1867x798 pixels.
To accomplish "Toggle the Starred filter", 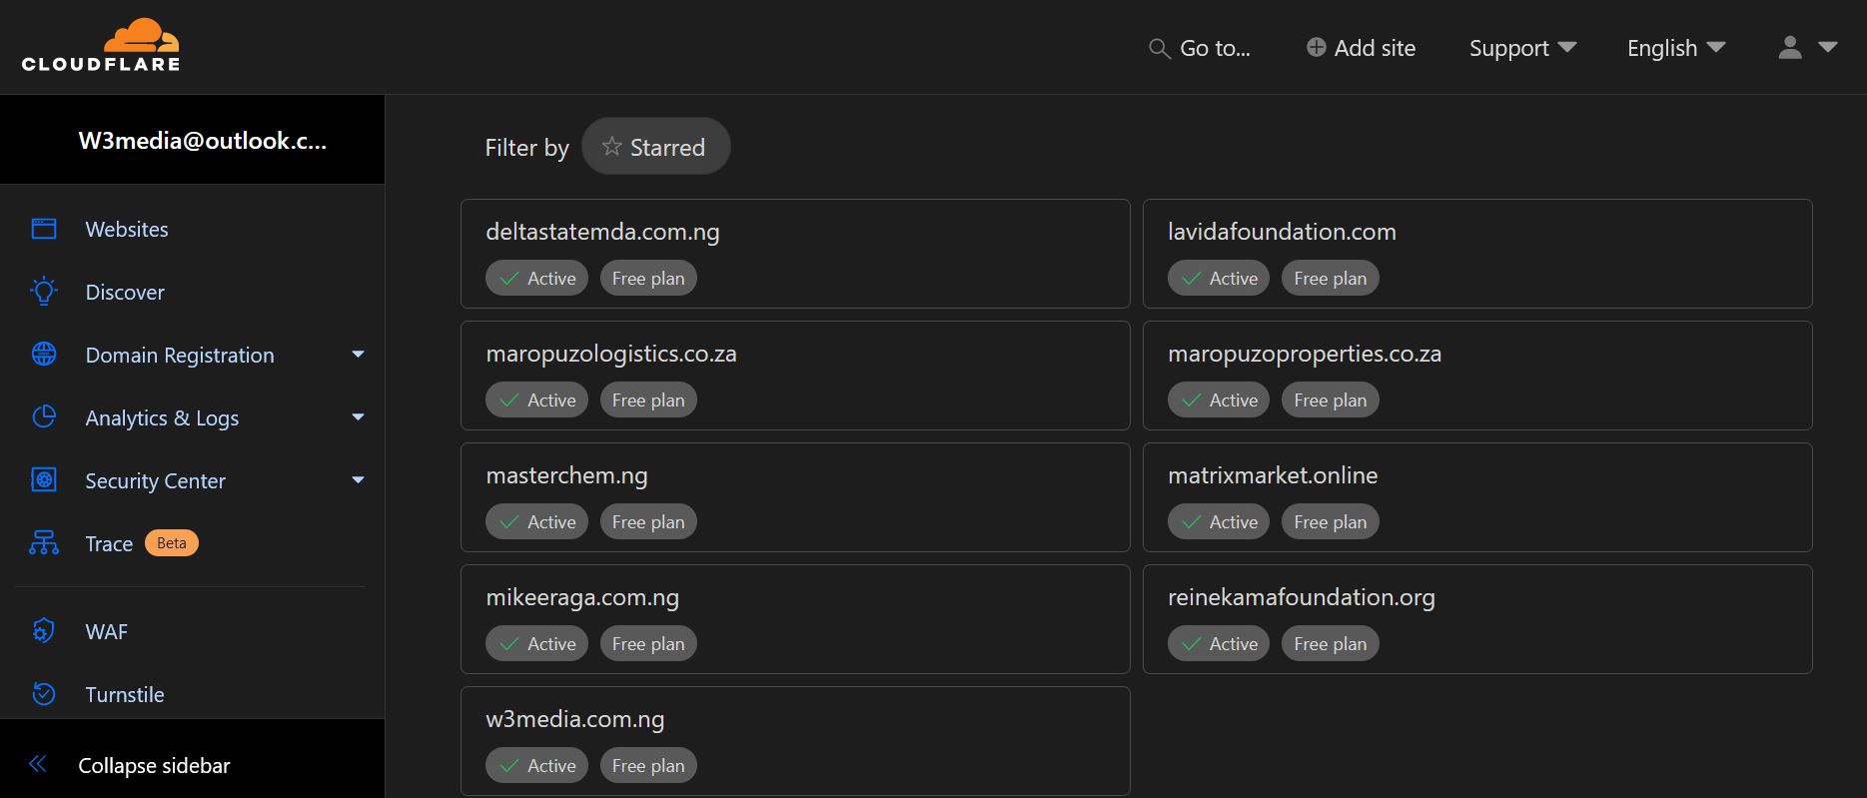I will tap(655, 147).
